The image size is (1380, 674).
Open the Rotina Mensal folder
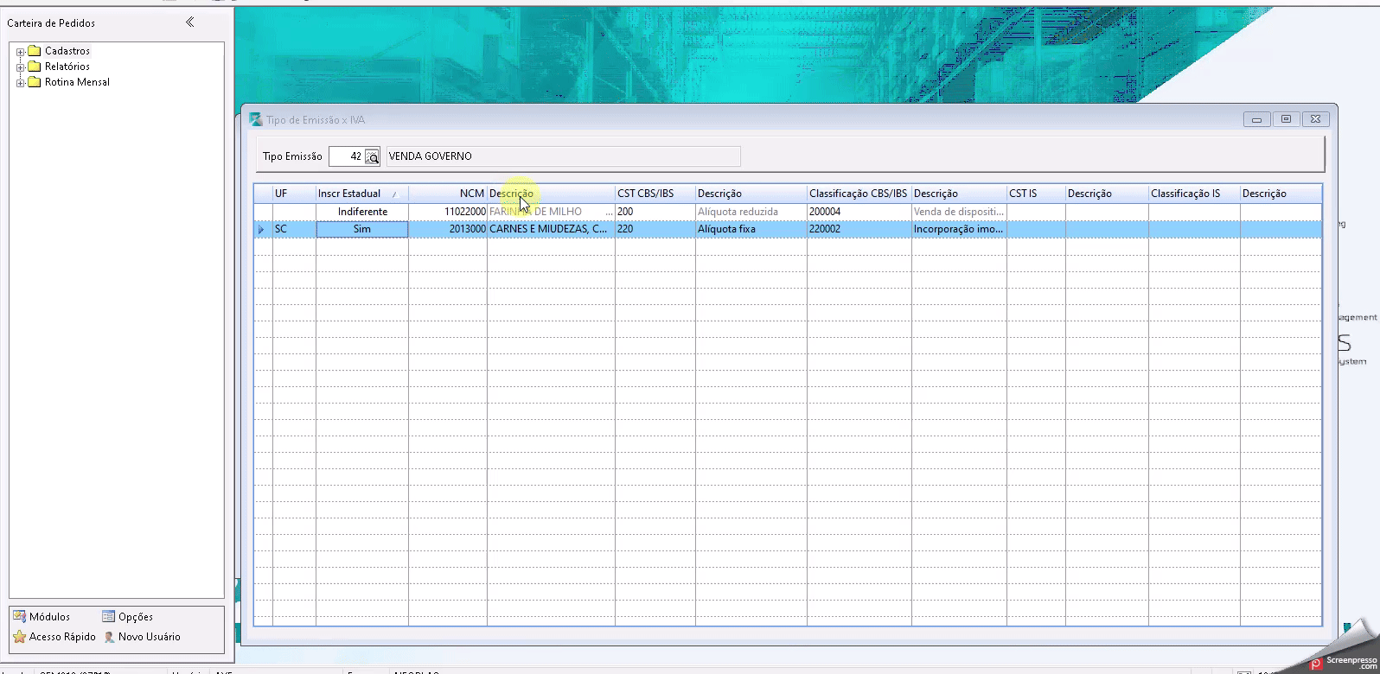[x=69, y=82]
